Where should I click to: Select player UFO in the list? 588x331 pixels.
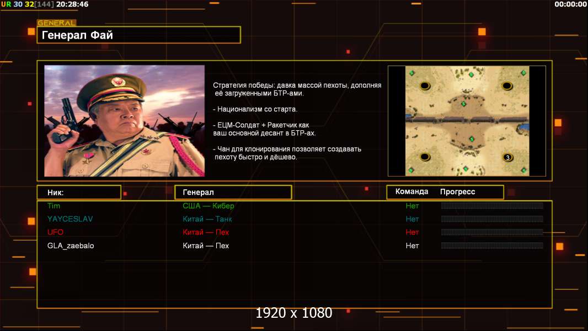pyautogui.click(x=55, y=232)
